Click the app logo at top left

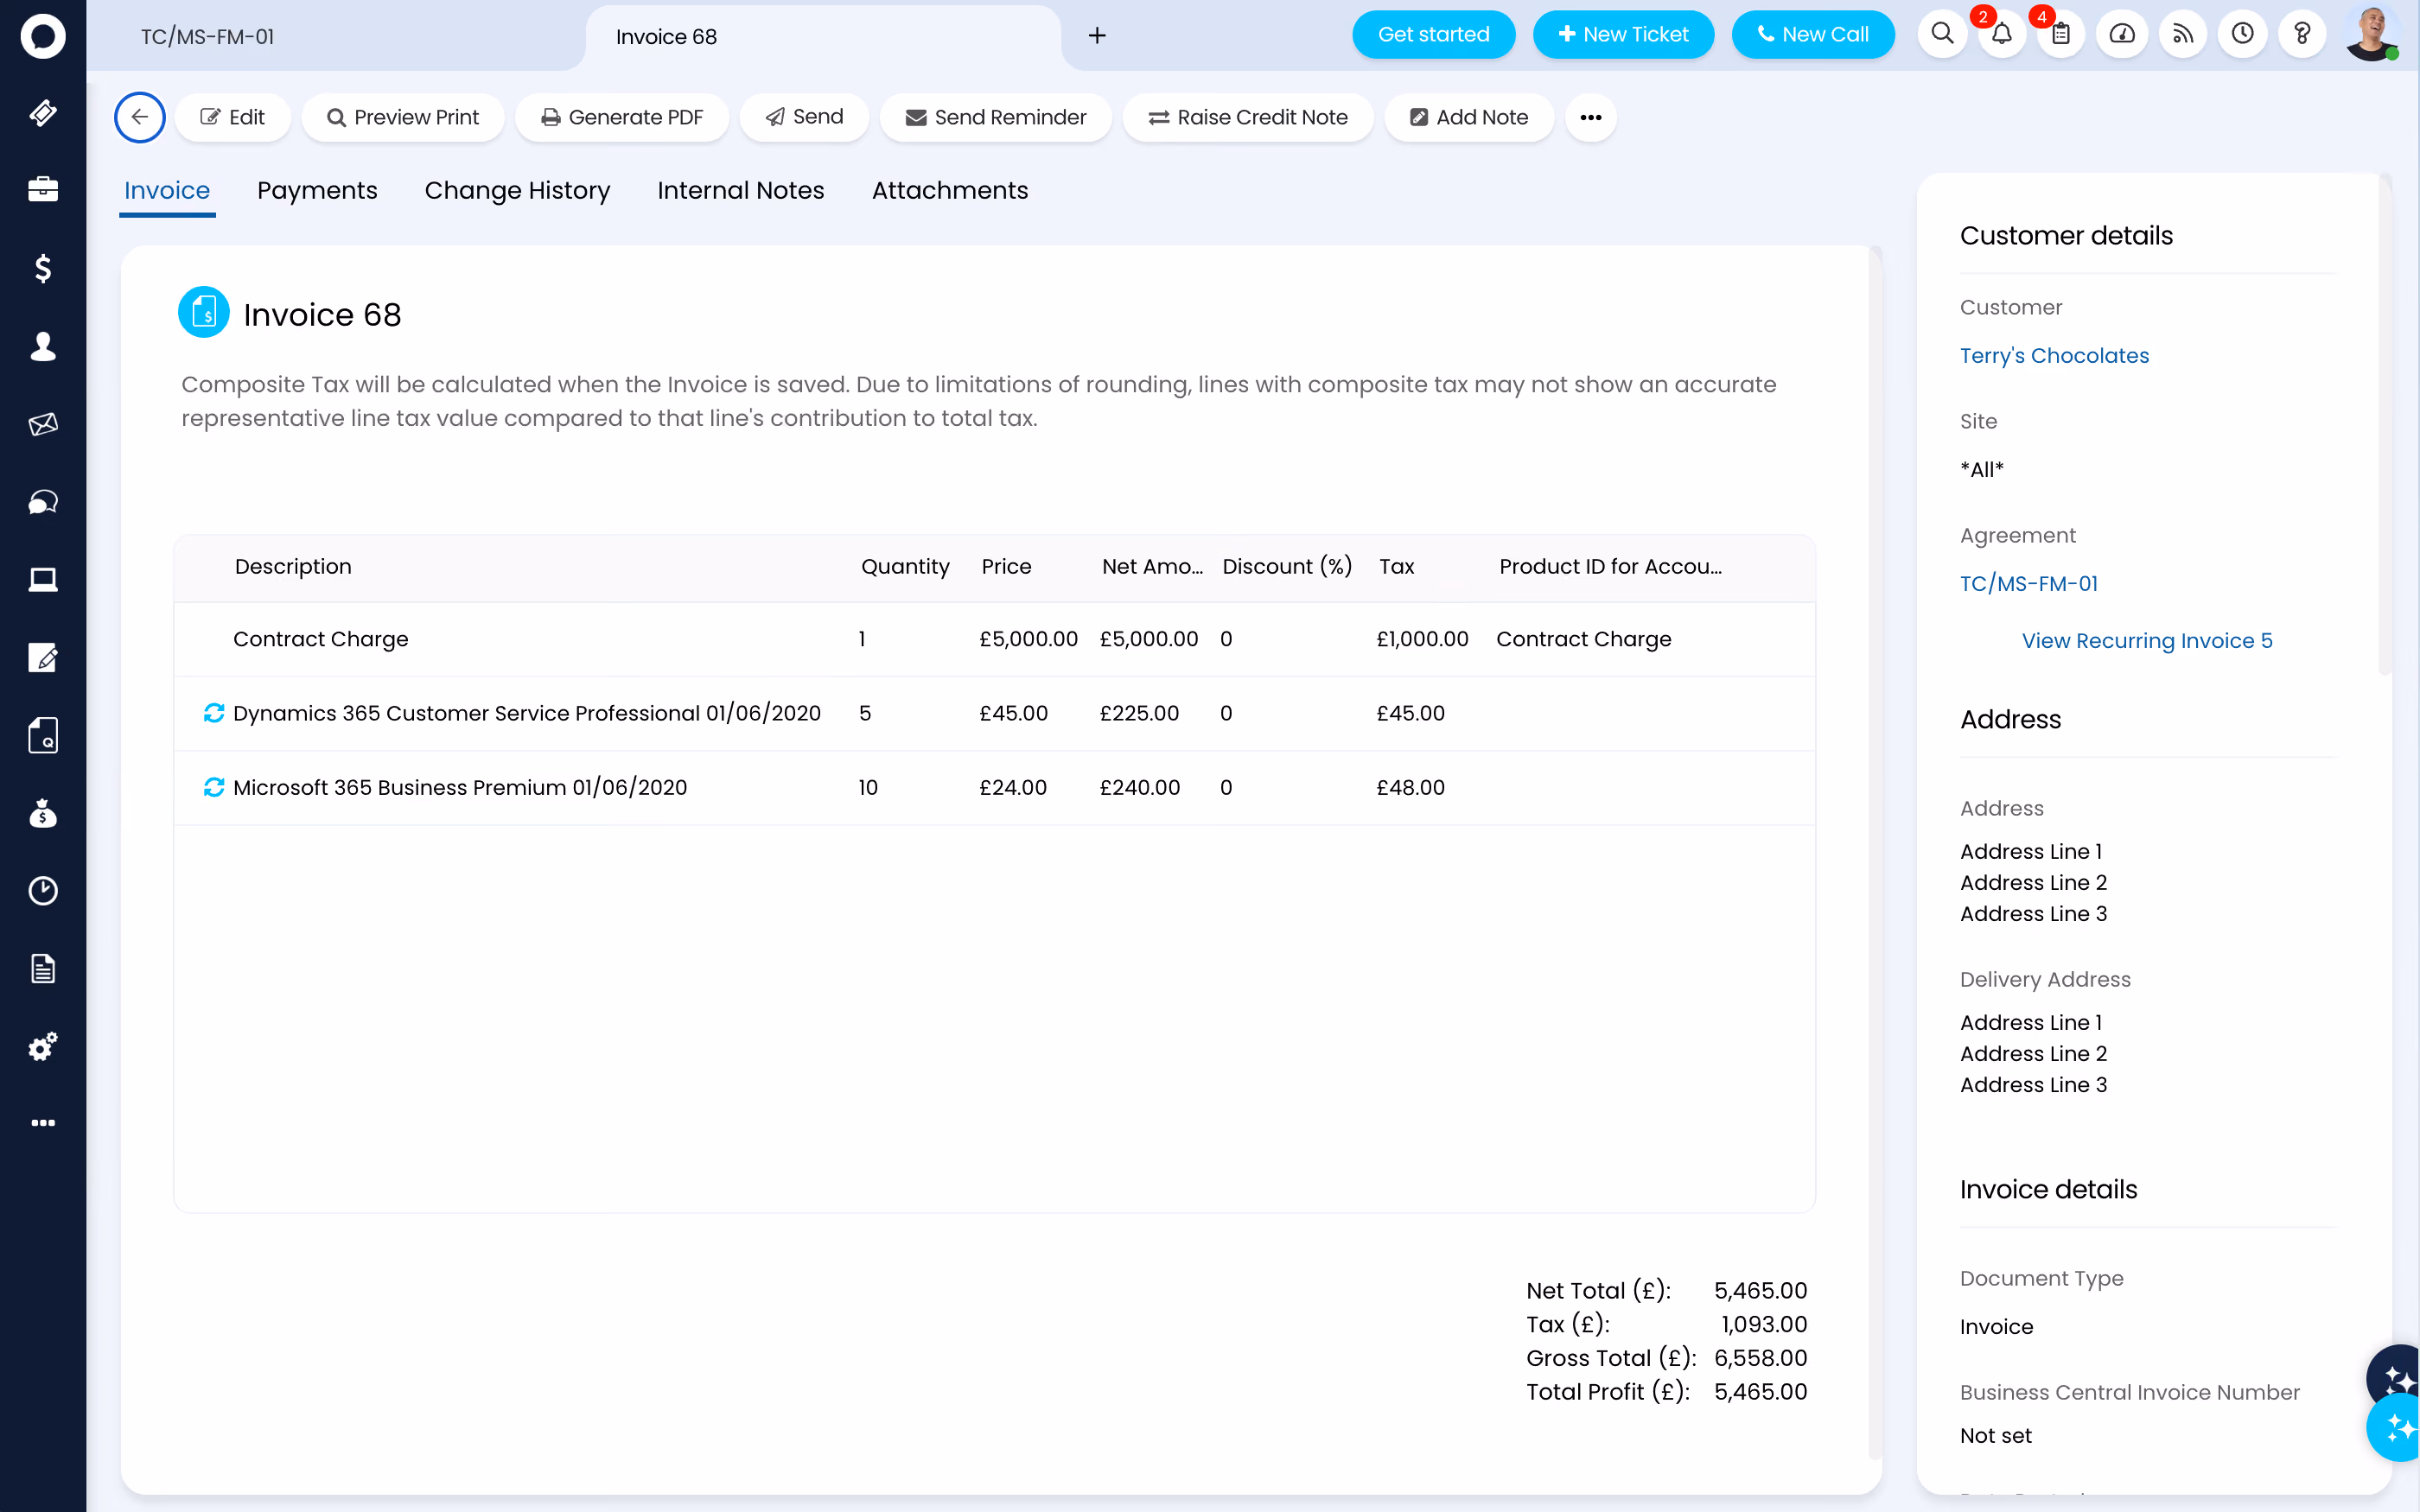(43, 36)
